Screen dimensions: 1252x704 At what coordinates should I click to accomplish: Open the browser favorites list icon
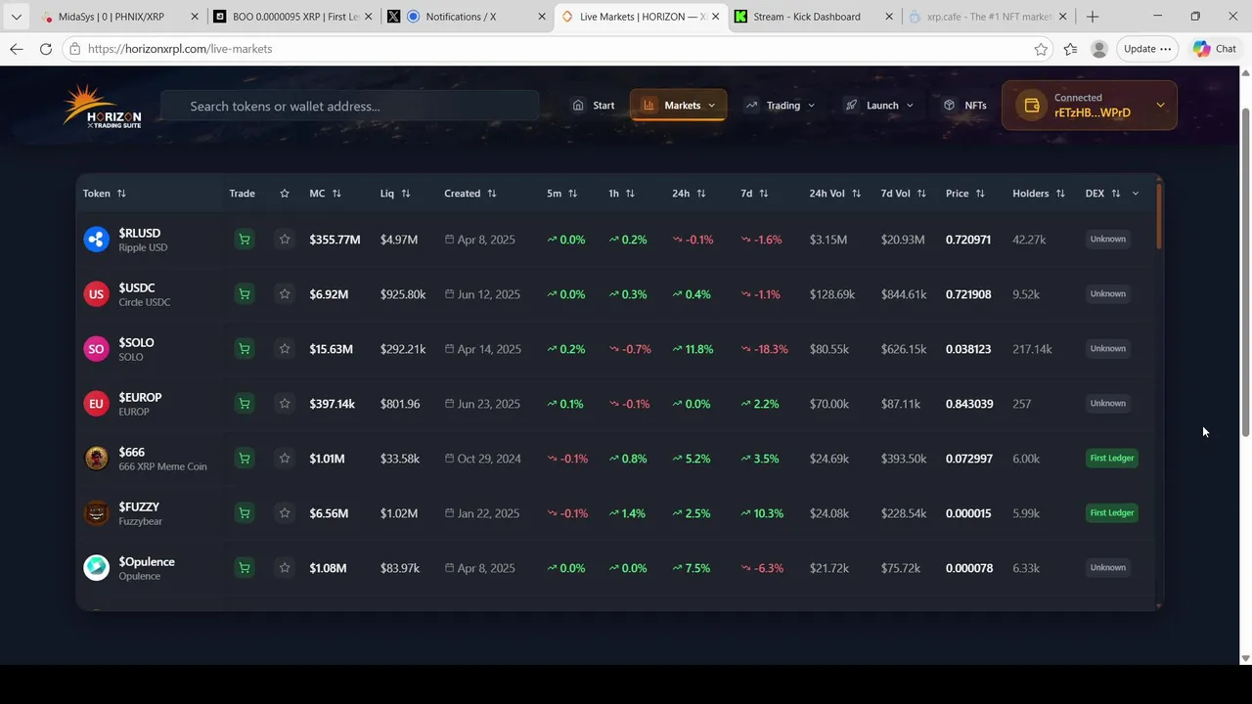point(1070,49)
